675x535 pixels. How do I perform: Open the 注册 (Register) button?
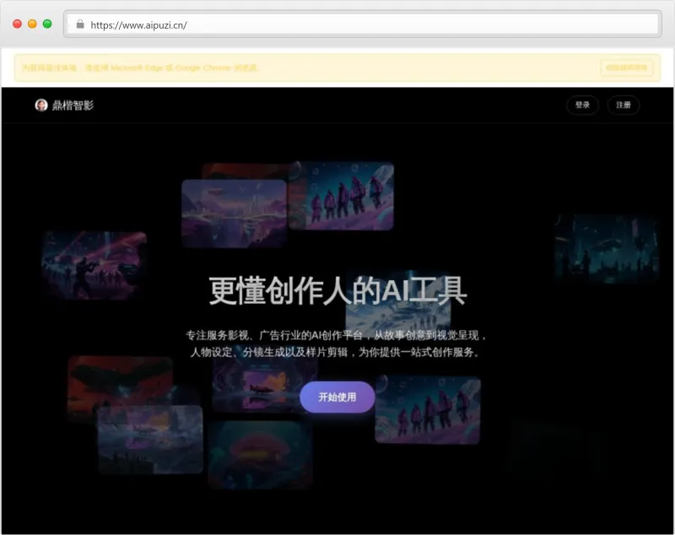[x=623, y=105]
